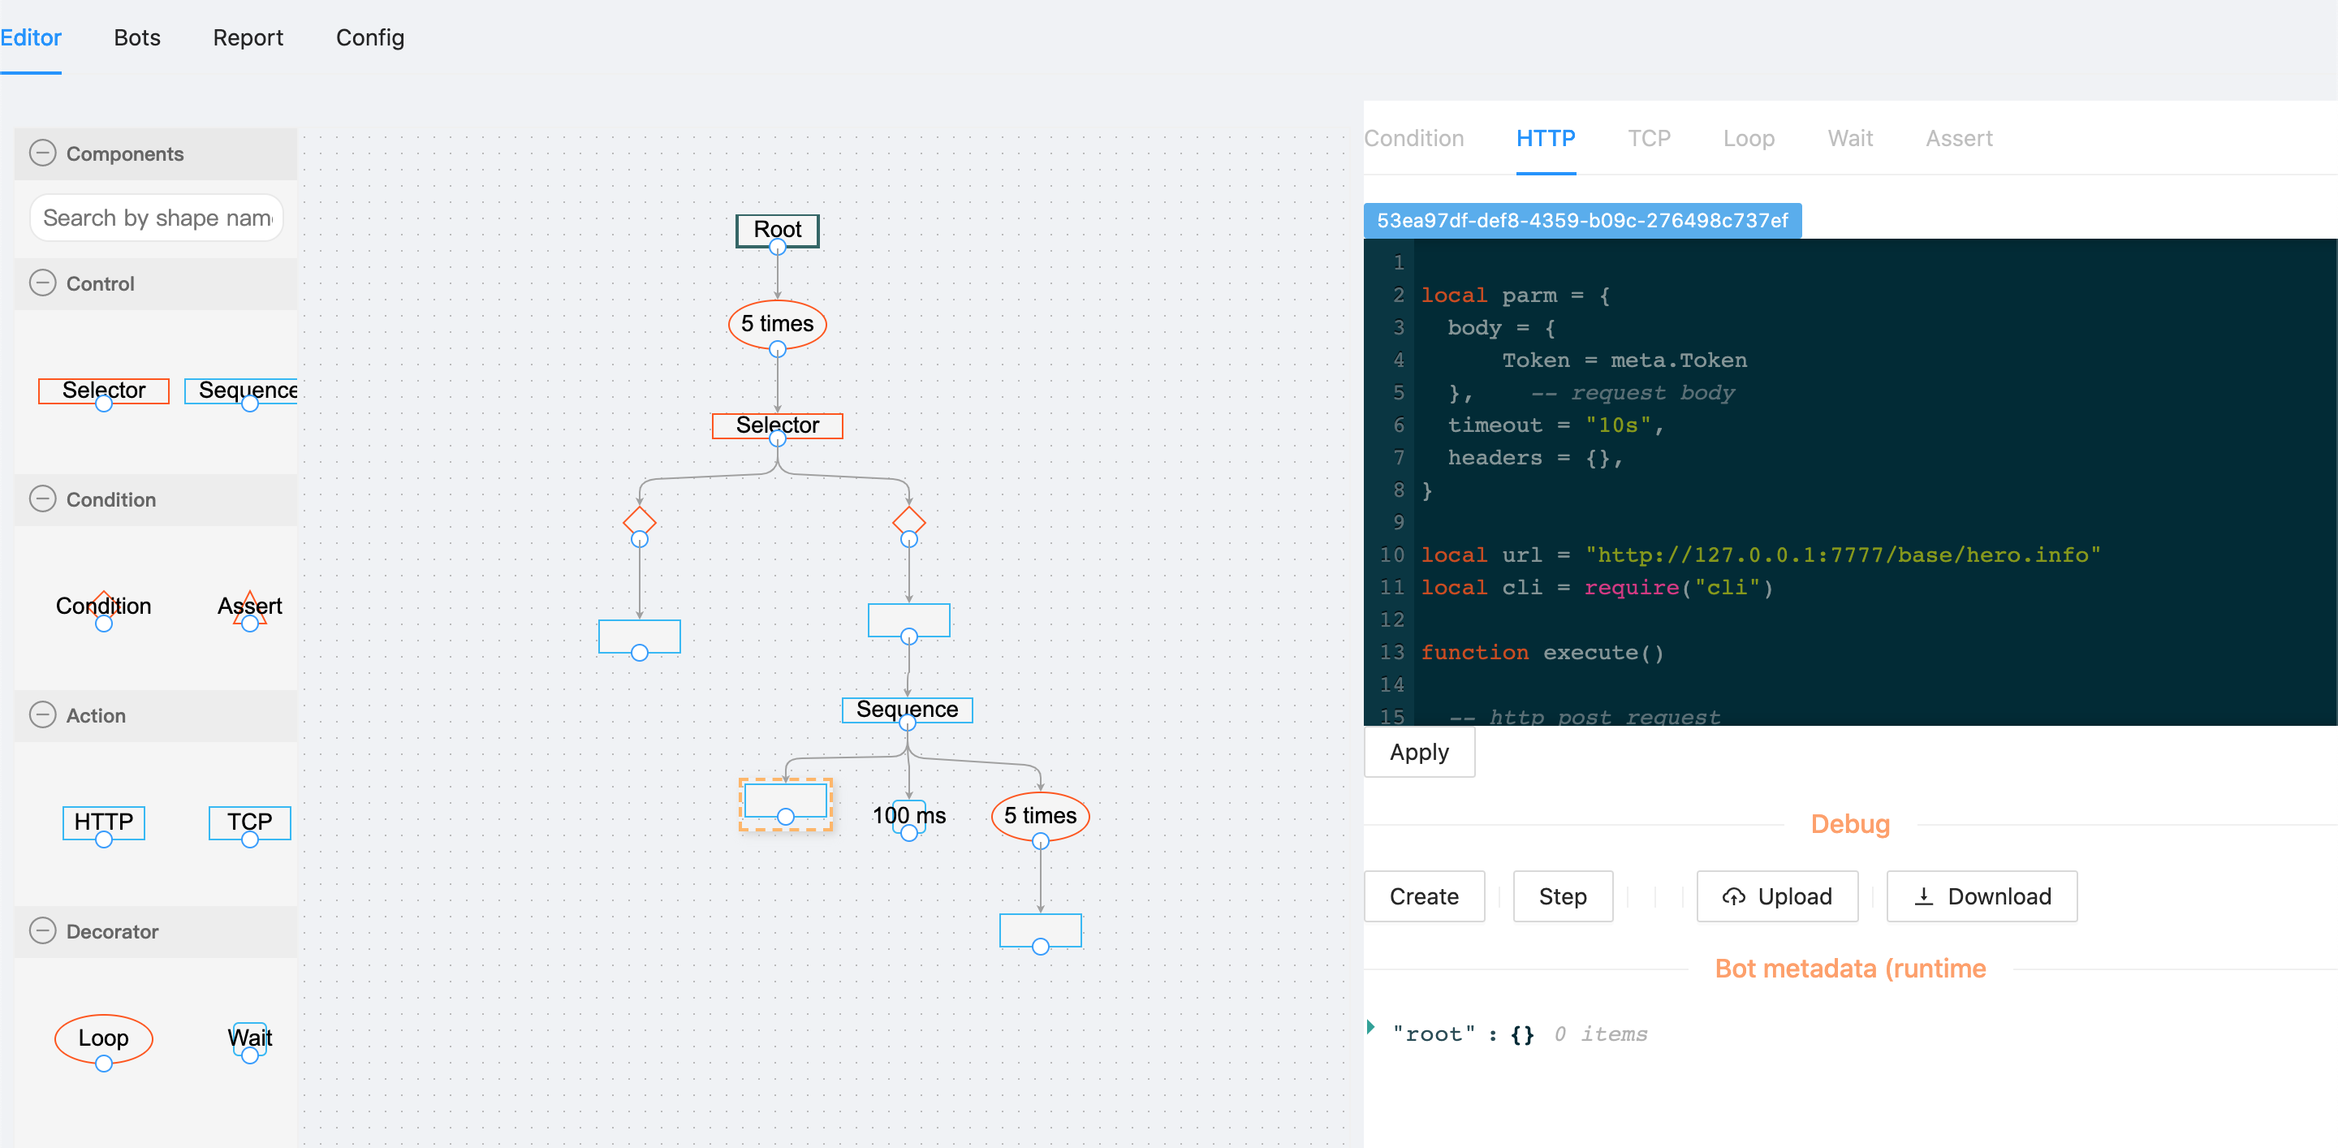Expand the root metadata tree arrow

[1370, 1027]
